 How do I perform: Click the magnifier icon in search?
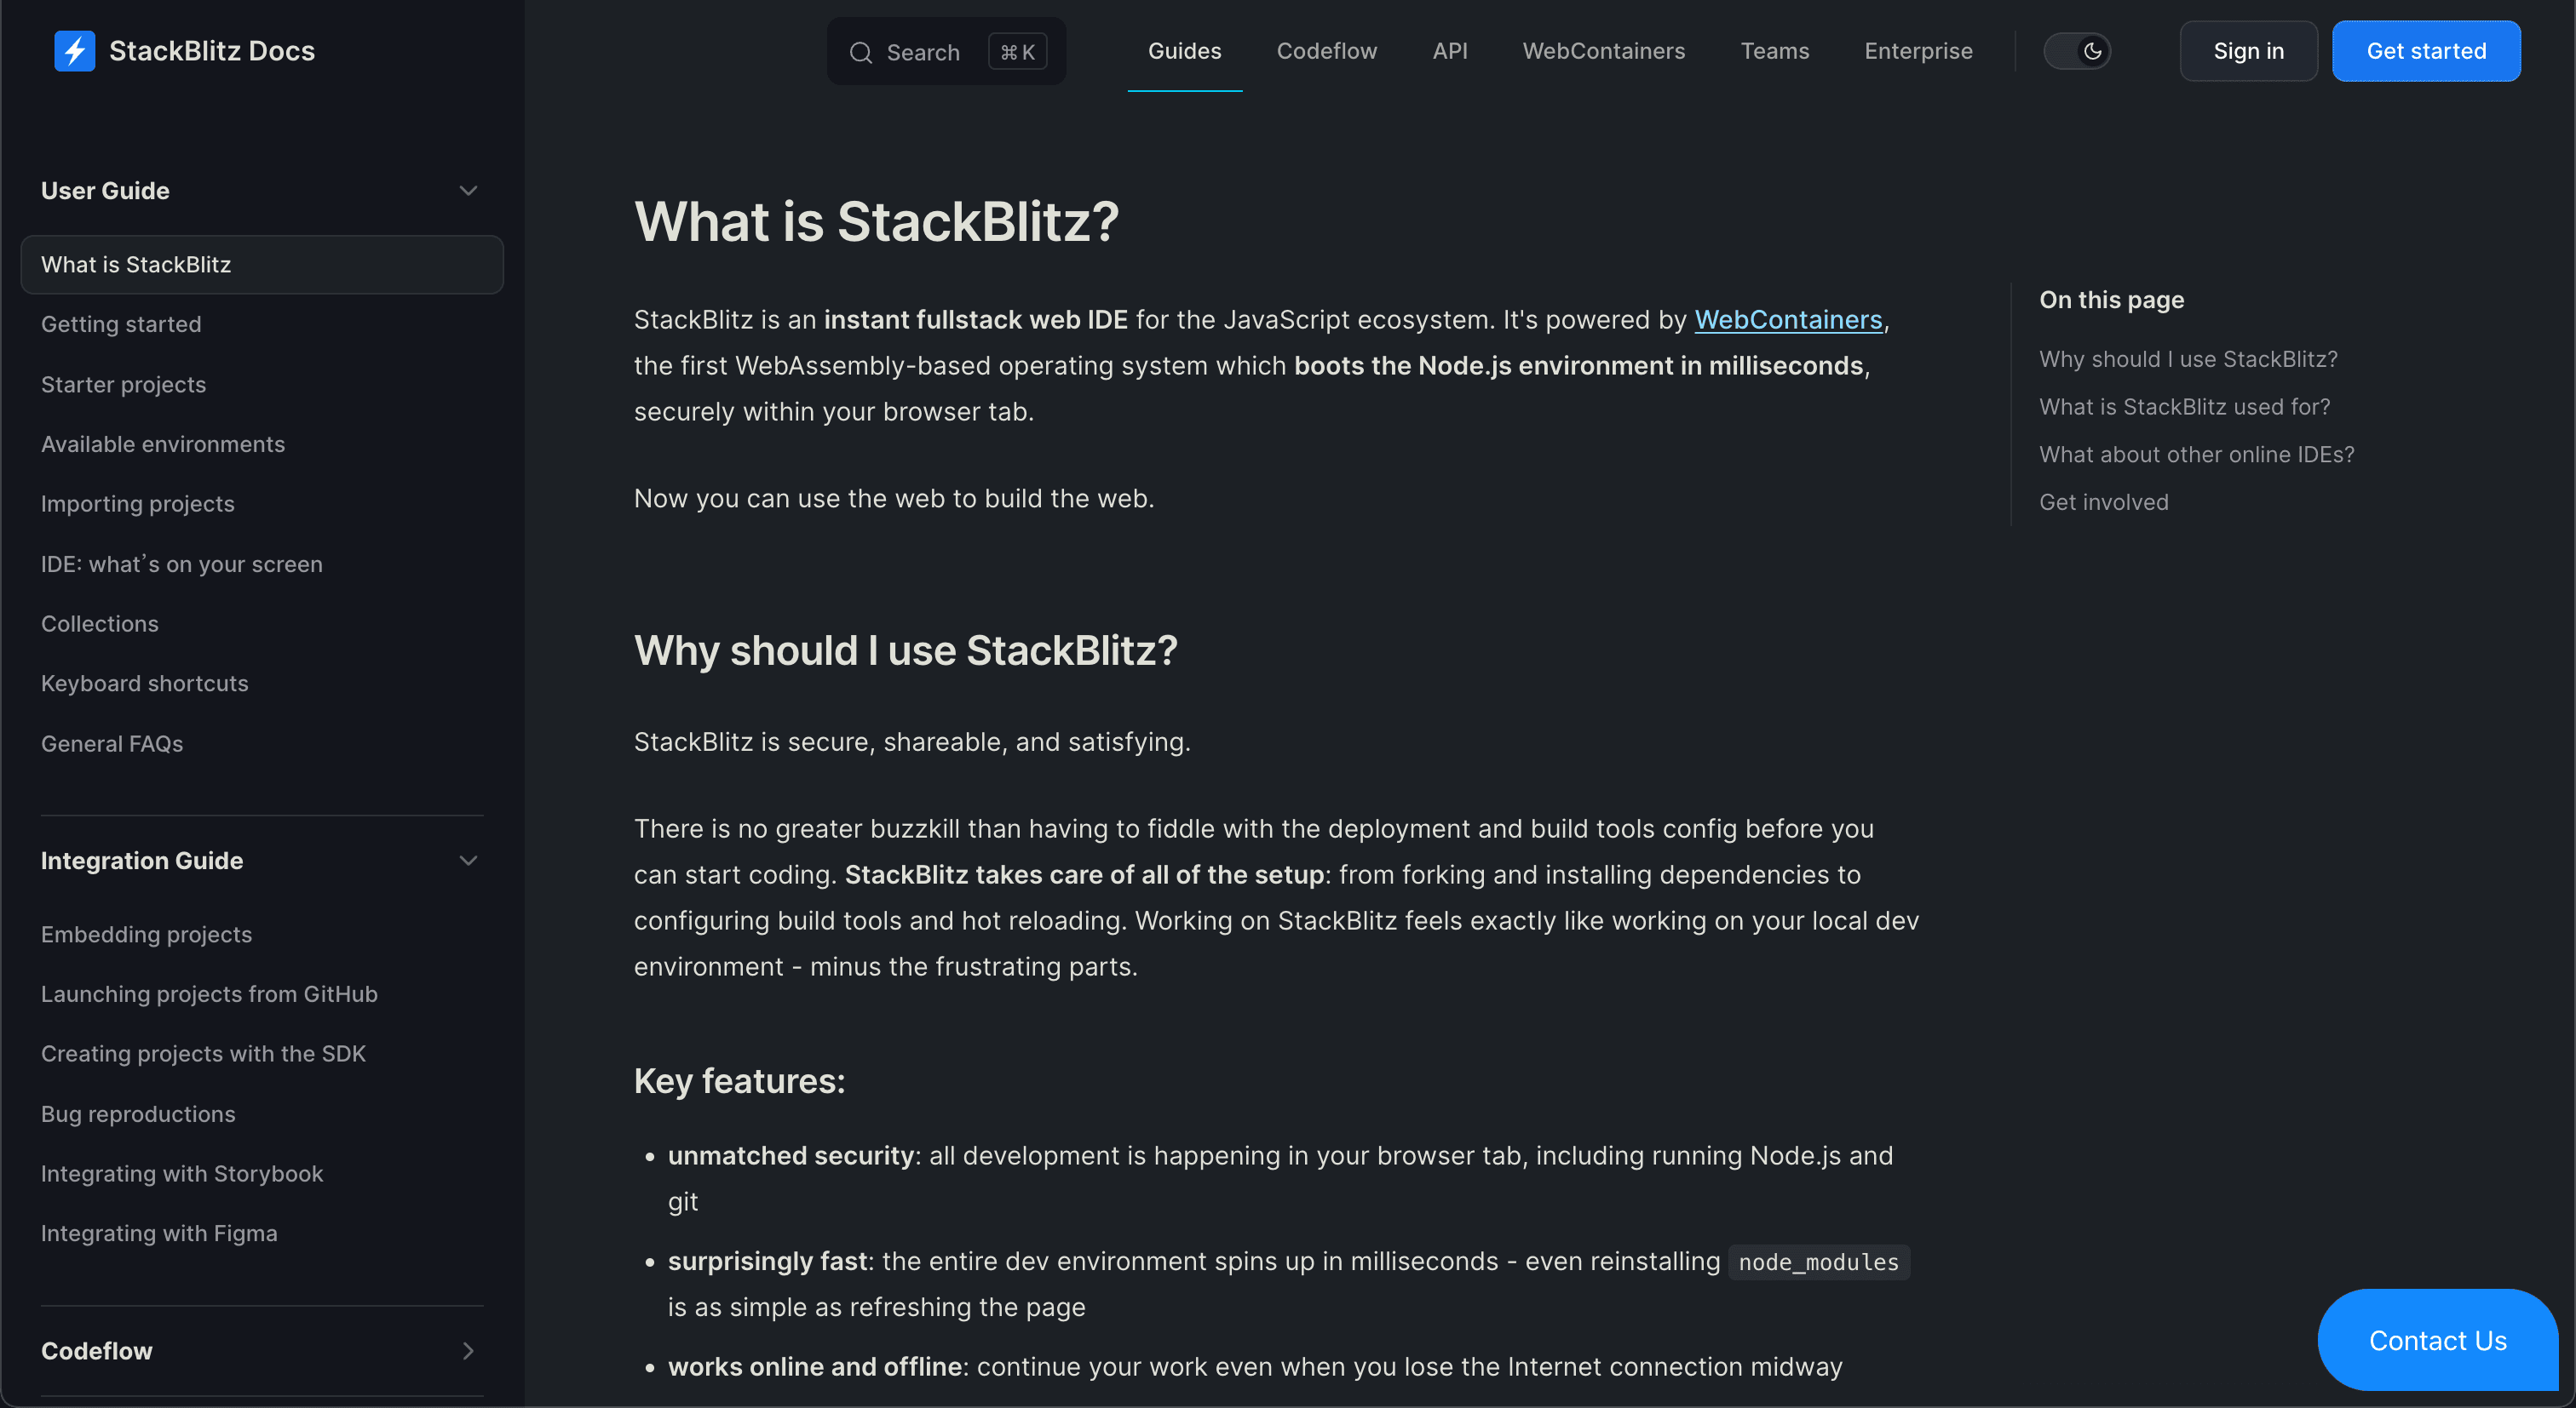pos(860,53)
